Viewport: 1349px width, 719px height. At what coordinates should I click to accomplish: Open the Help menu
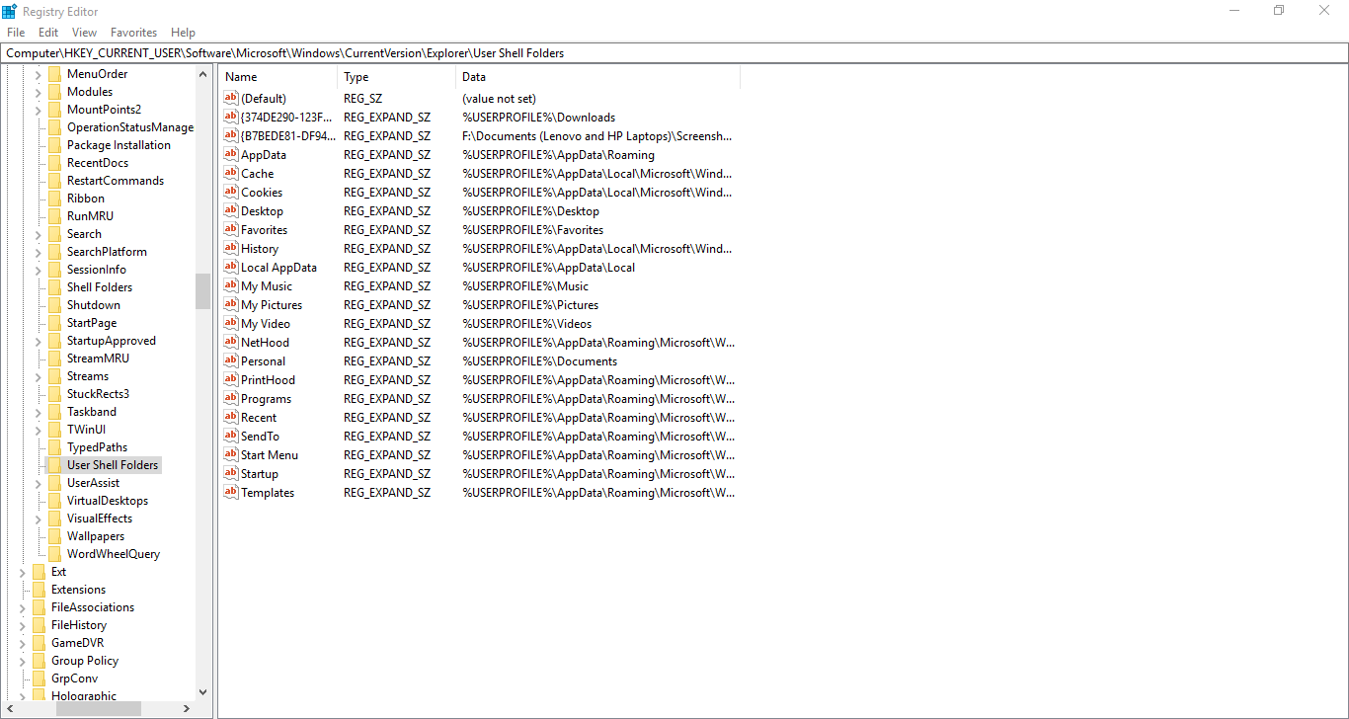[x=183, y=33]
